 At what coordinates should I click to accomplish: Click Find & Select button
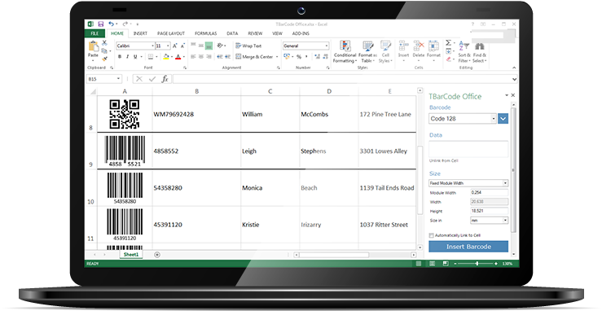(x=479, y=52)
